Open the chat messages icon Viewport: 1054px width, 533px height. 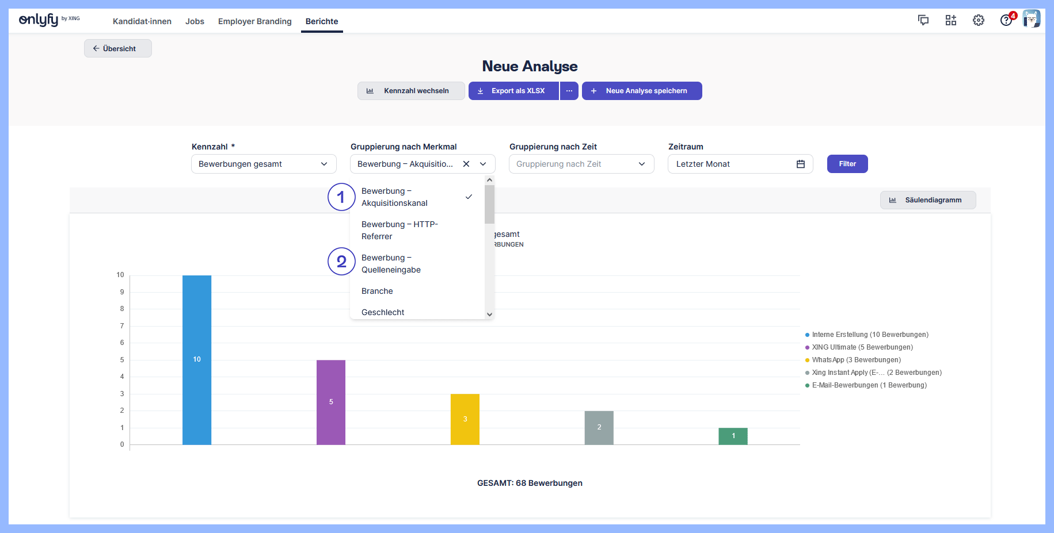[x=923, y=21]
